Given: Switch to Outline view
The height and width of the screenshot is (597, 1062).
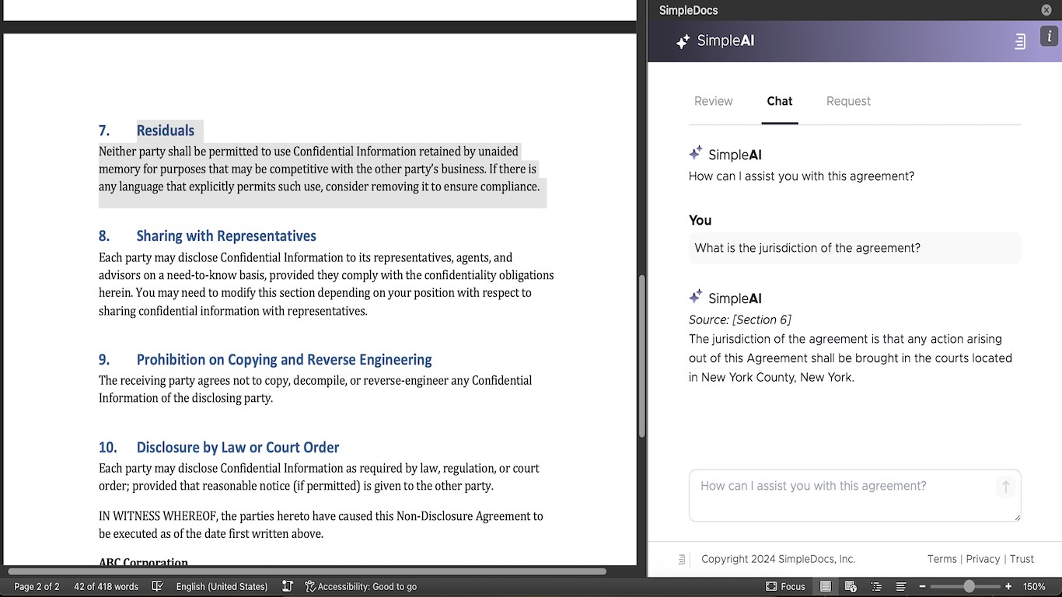Looking at the screenshot, I should click(x=876, y=586).
